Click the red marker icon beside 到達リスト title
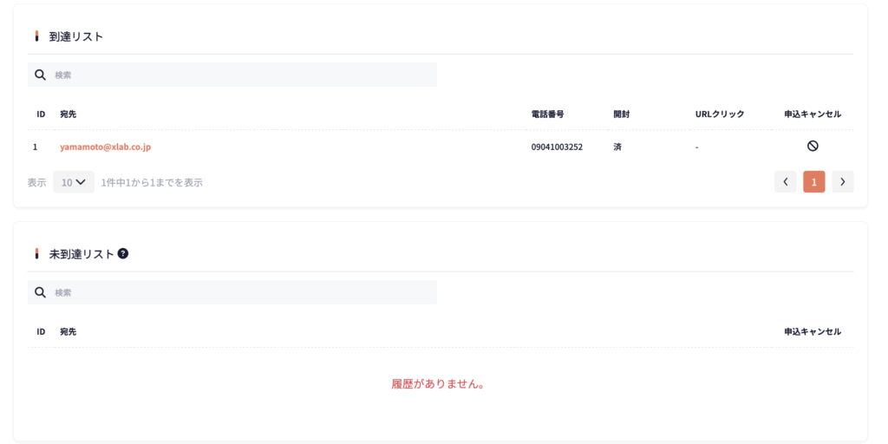This screenshot has height=444, width=888. point(36,37)
